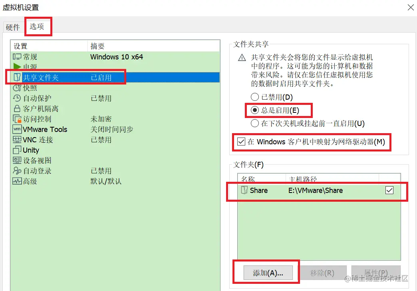Viewport: 417px width, 291px height.
Task: Click the 访问控制 lock icon
Action: [17, 119]
